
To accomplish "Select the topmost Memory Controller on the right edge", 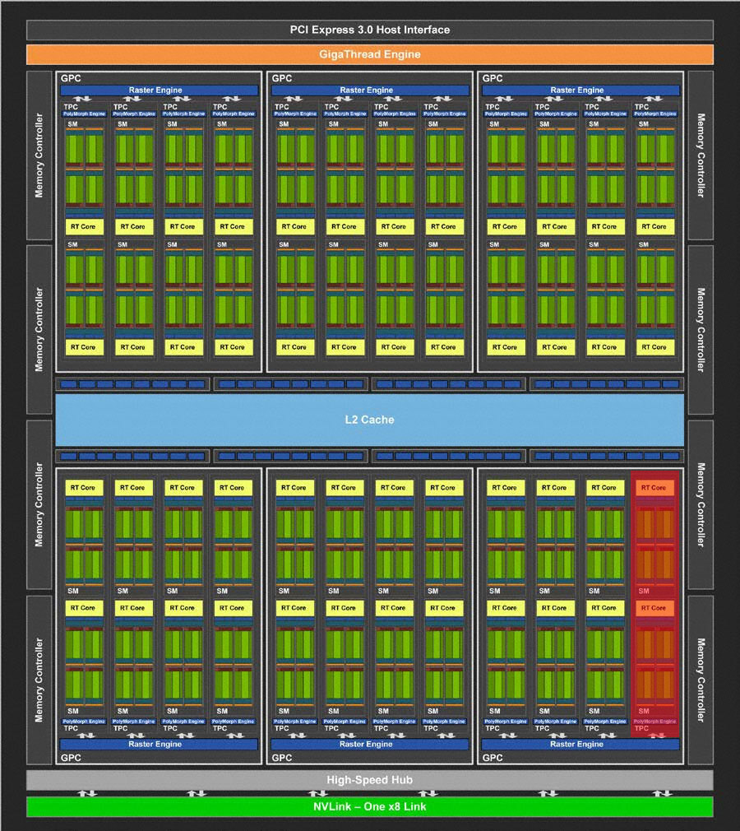I will (x=701, y=156).
